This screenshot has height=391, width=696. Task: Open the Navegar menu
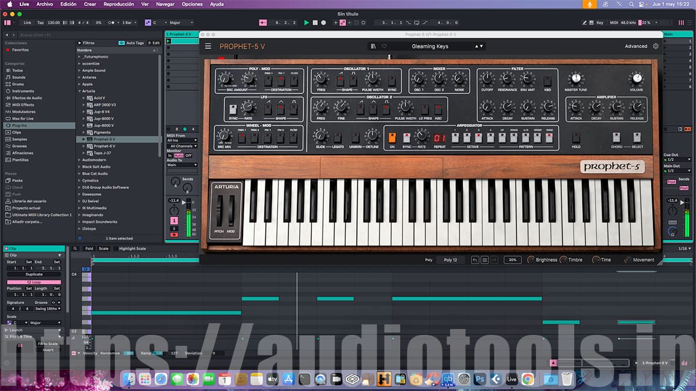[165, 4]
